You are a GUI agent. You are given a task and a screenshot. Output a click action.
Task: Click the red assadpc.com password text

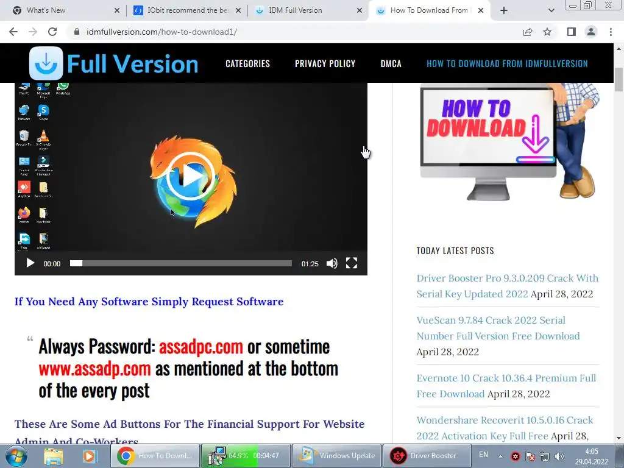click(201, 347)
